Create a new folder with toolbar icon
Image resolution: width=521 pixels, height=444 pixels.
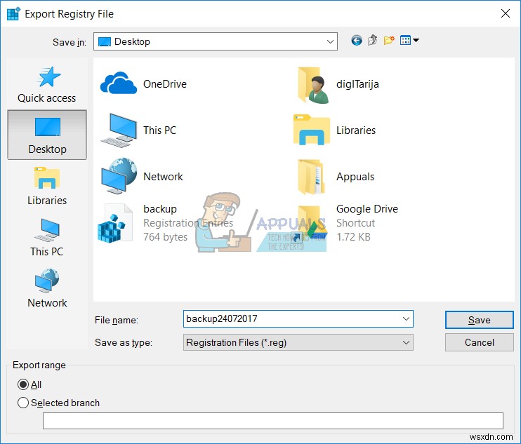pyautogui.click(x=389, y=41)
